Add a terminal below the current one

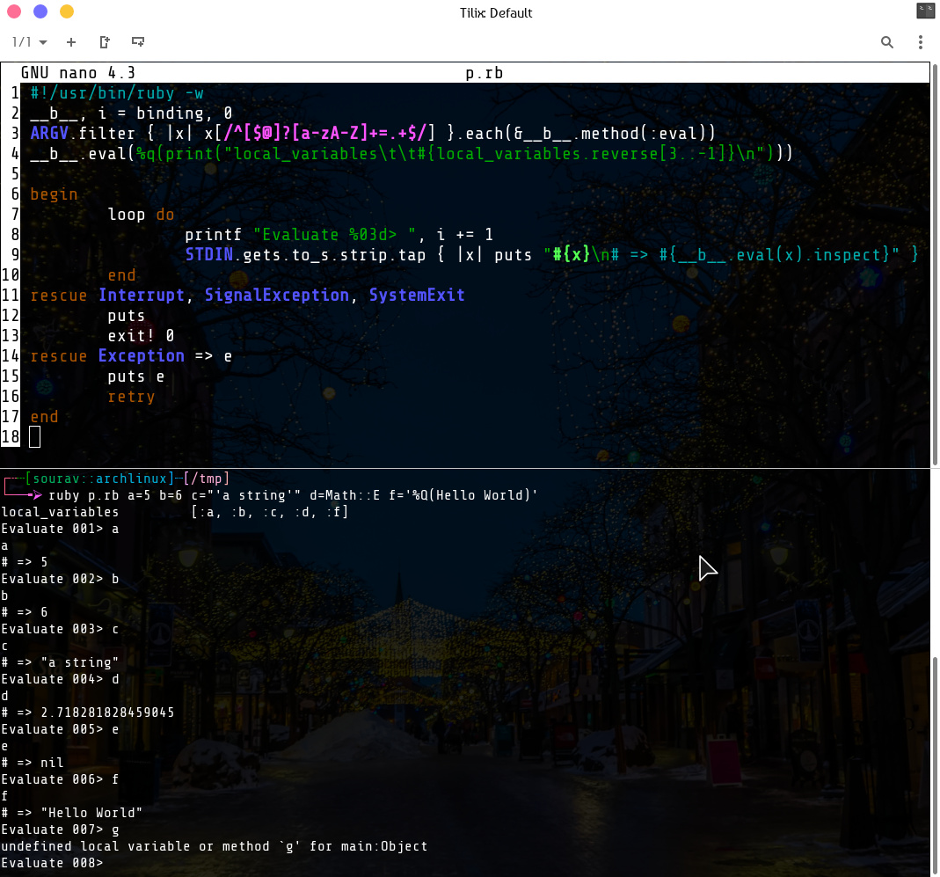138,42
